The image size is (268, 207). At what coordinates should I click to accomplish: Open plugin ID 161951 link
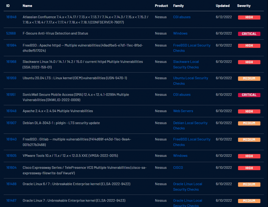point(11,95)
